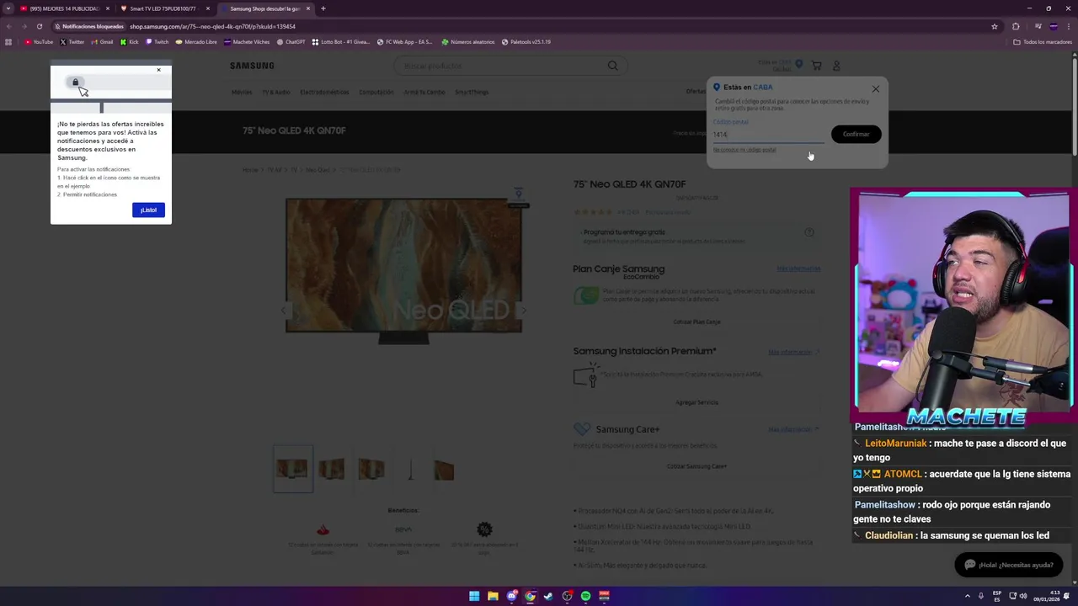Switch to the Smart TV LED 75PUD8100/77 tab
This screenshot has height=606, width=1078.
164,8
